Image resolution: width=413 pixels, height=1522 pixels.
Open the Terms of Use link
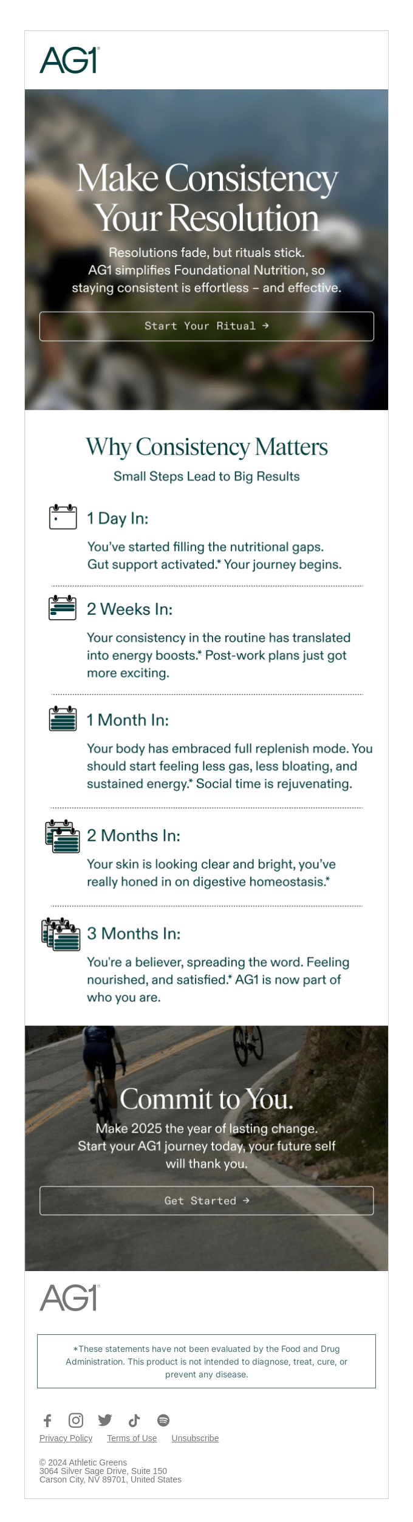pyautogui.click(x=132, y=1438)
